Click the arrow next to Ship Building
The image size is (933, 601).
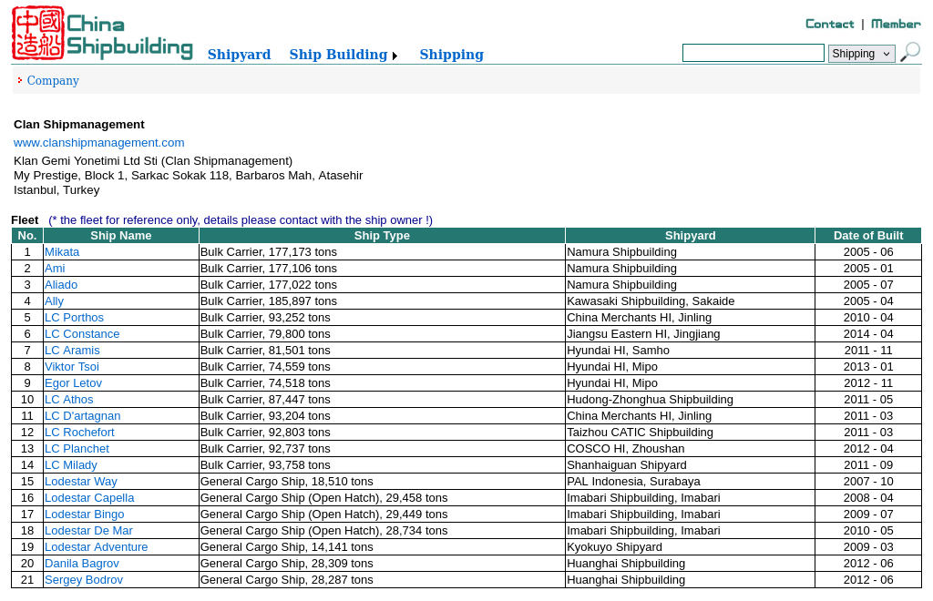[395, 56]
